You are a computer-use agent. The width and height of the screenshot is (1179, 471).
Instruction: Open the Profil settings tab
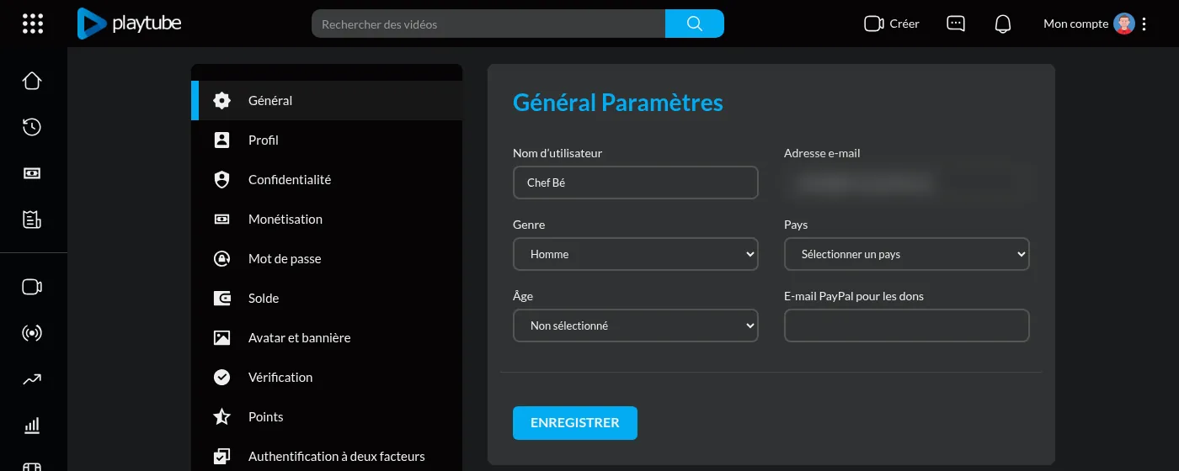point(327,140)
